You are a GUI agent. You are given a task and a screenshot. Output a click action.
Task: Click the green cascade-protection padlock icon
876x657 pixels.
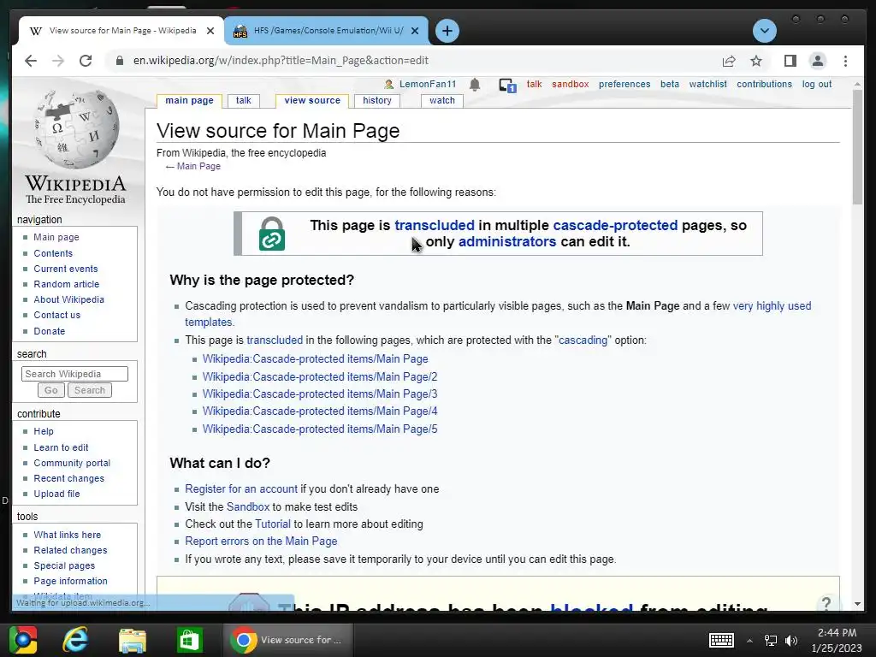pos(272,234)
